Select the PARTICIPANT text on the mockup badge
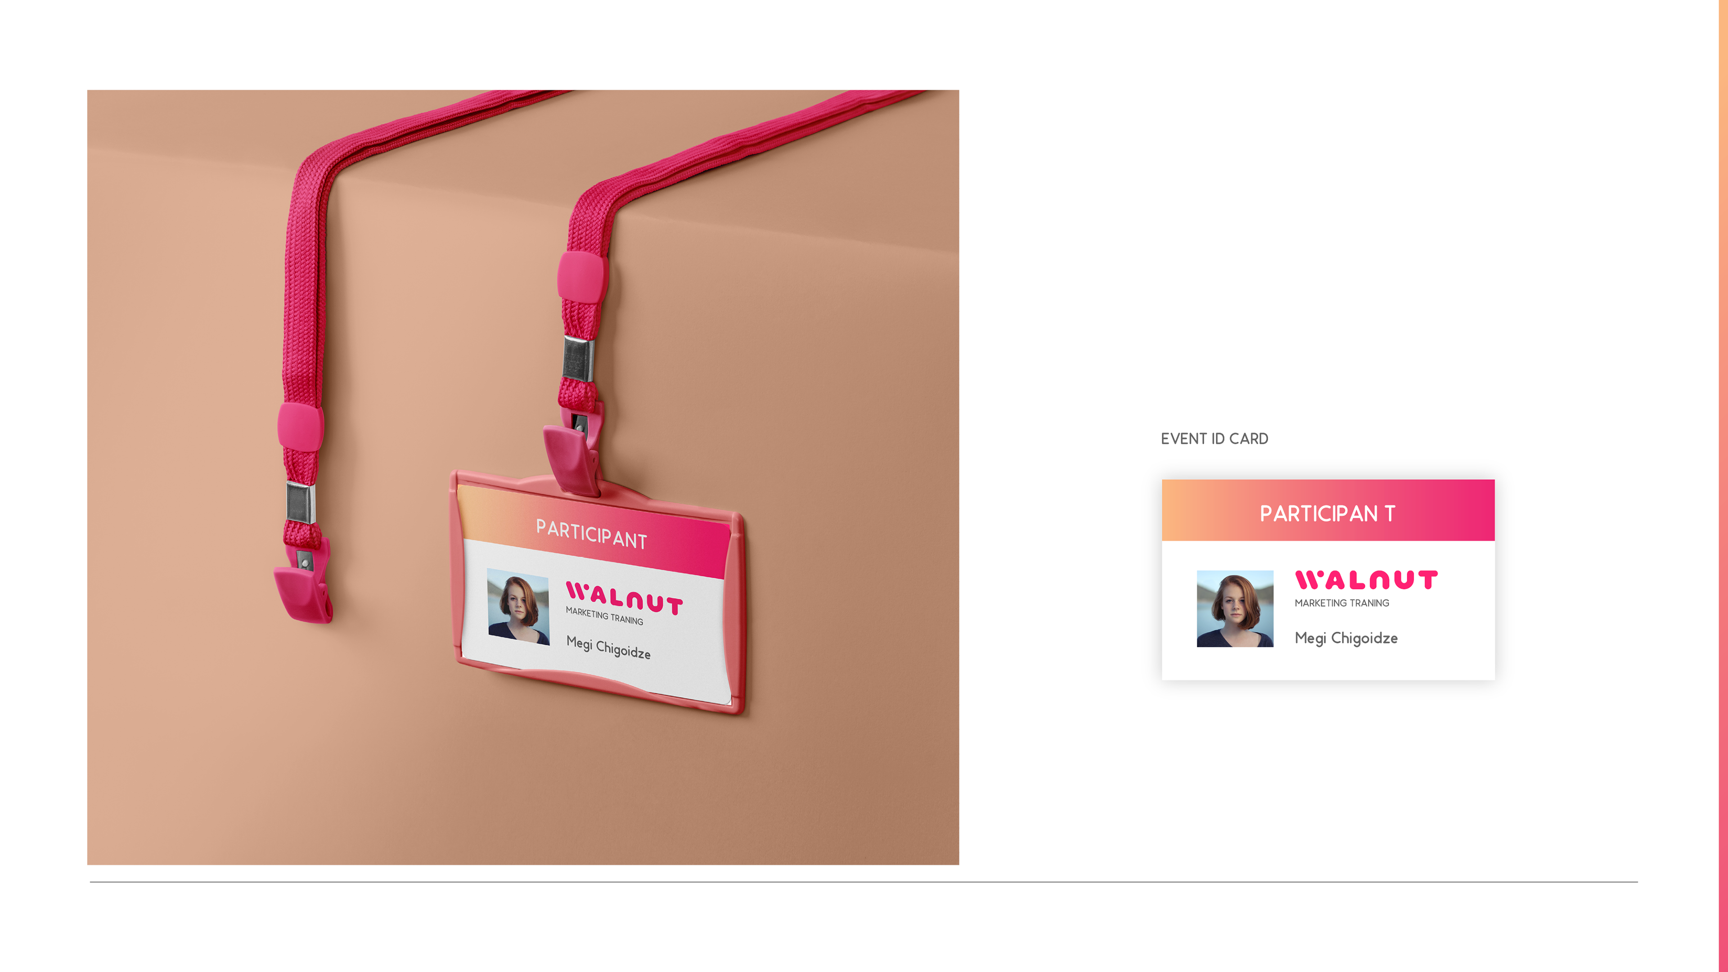The width and height of the screenshot is (1728, 972). (592, 534)
